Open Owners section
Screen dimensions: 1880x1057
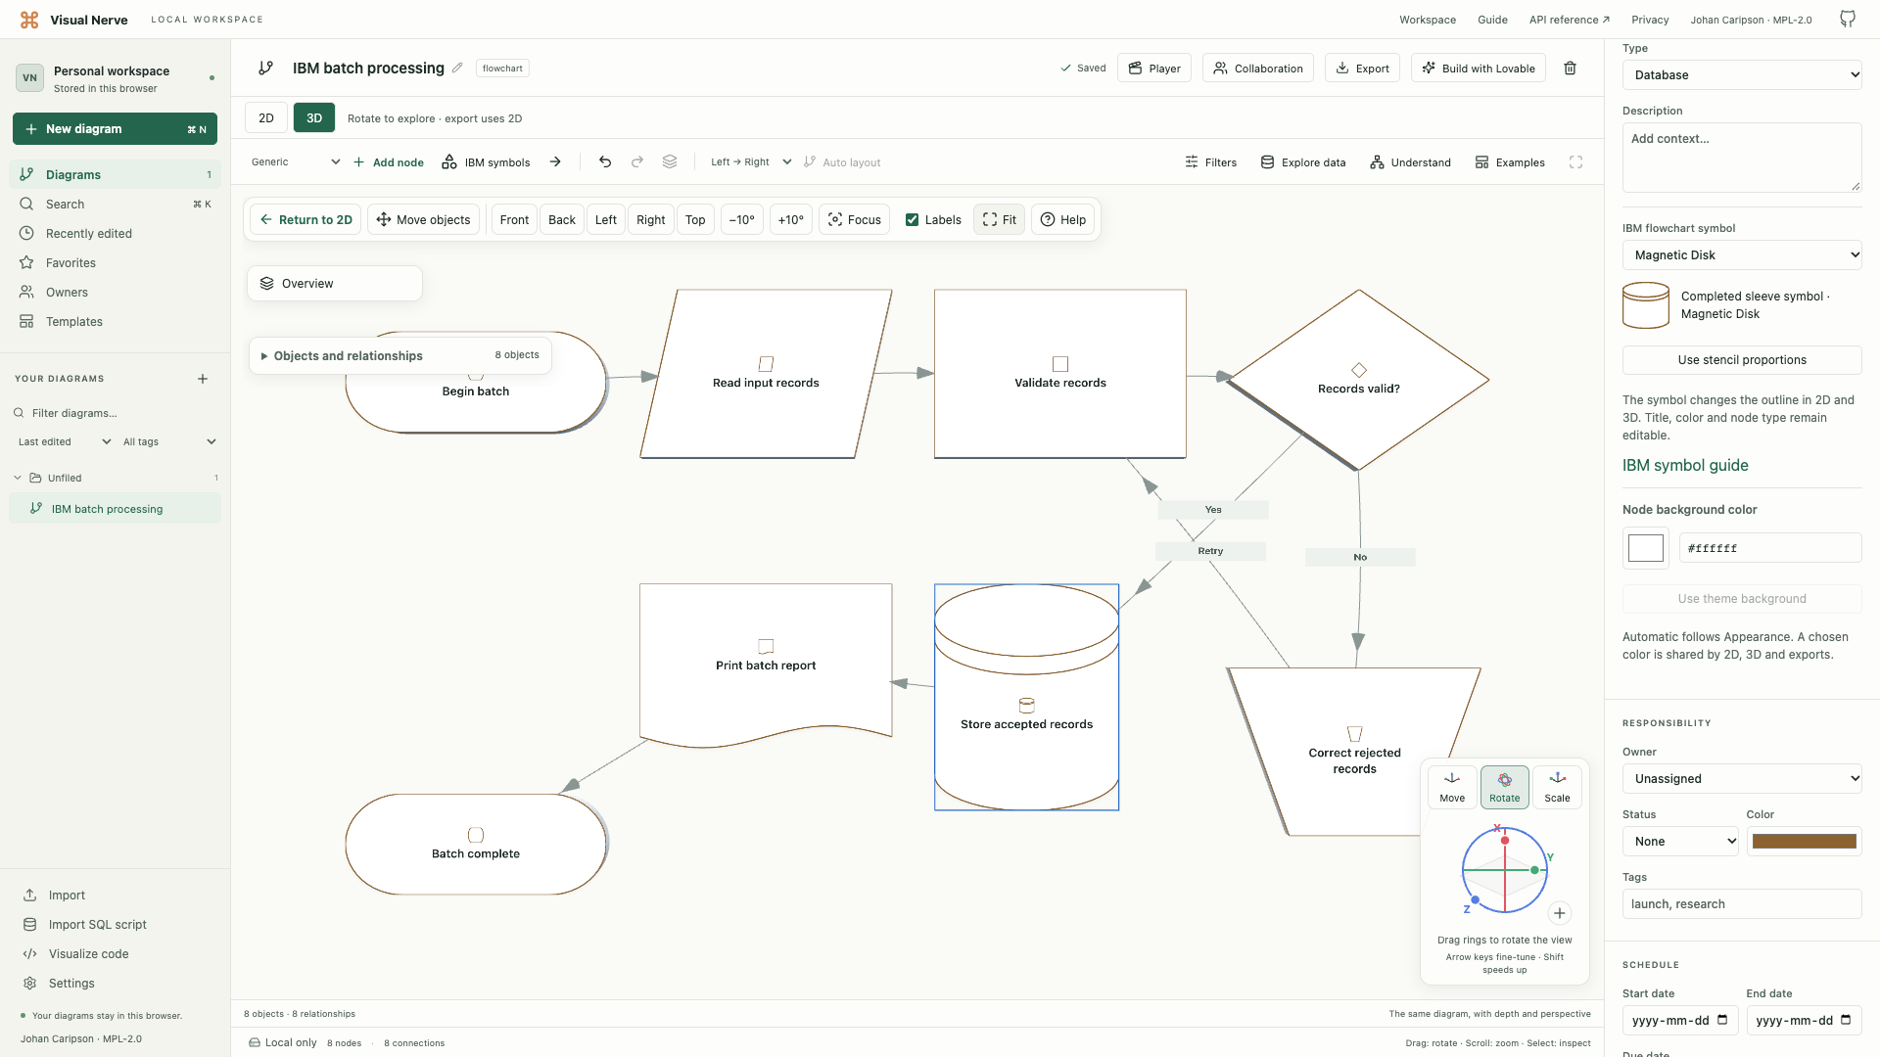pos(116,293)
